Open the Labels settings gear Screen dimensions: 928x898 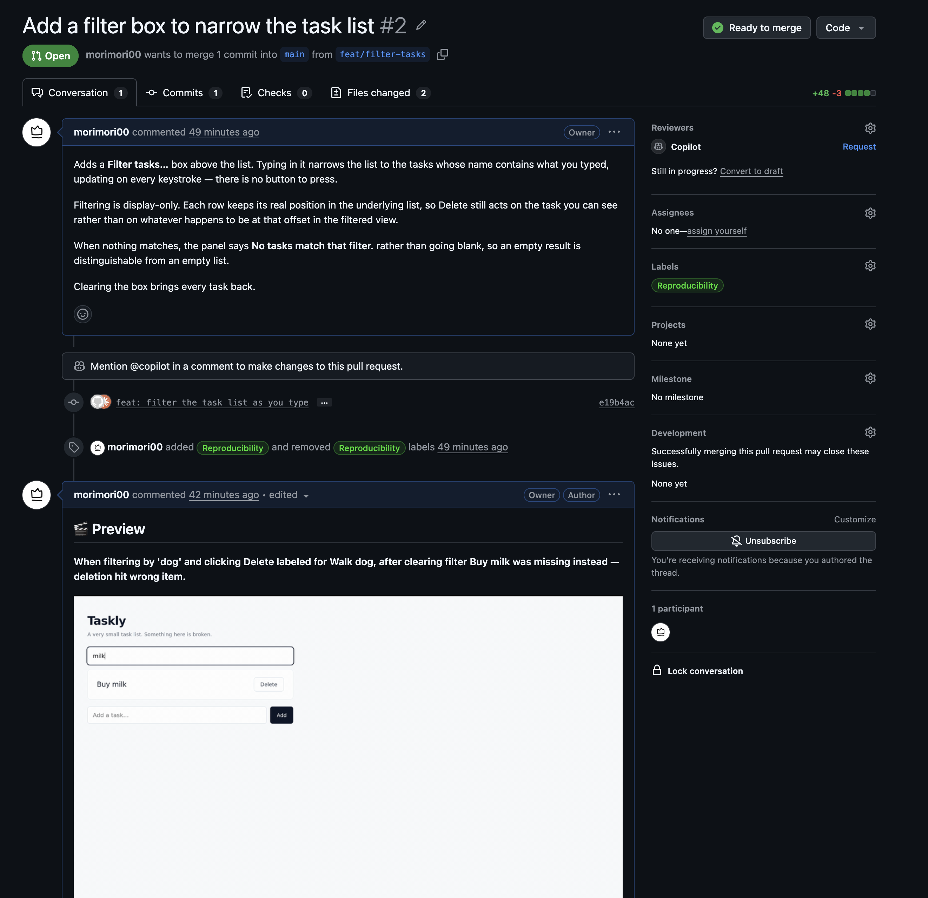pos(870,266)
